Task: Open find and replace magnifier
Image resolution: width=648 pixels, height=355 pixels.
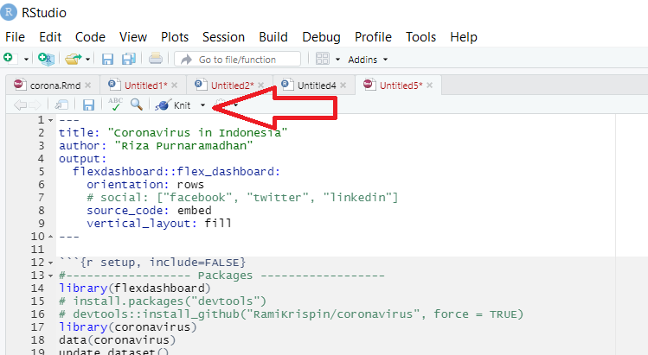Action: 137,105
